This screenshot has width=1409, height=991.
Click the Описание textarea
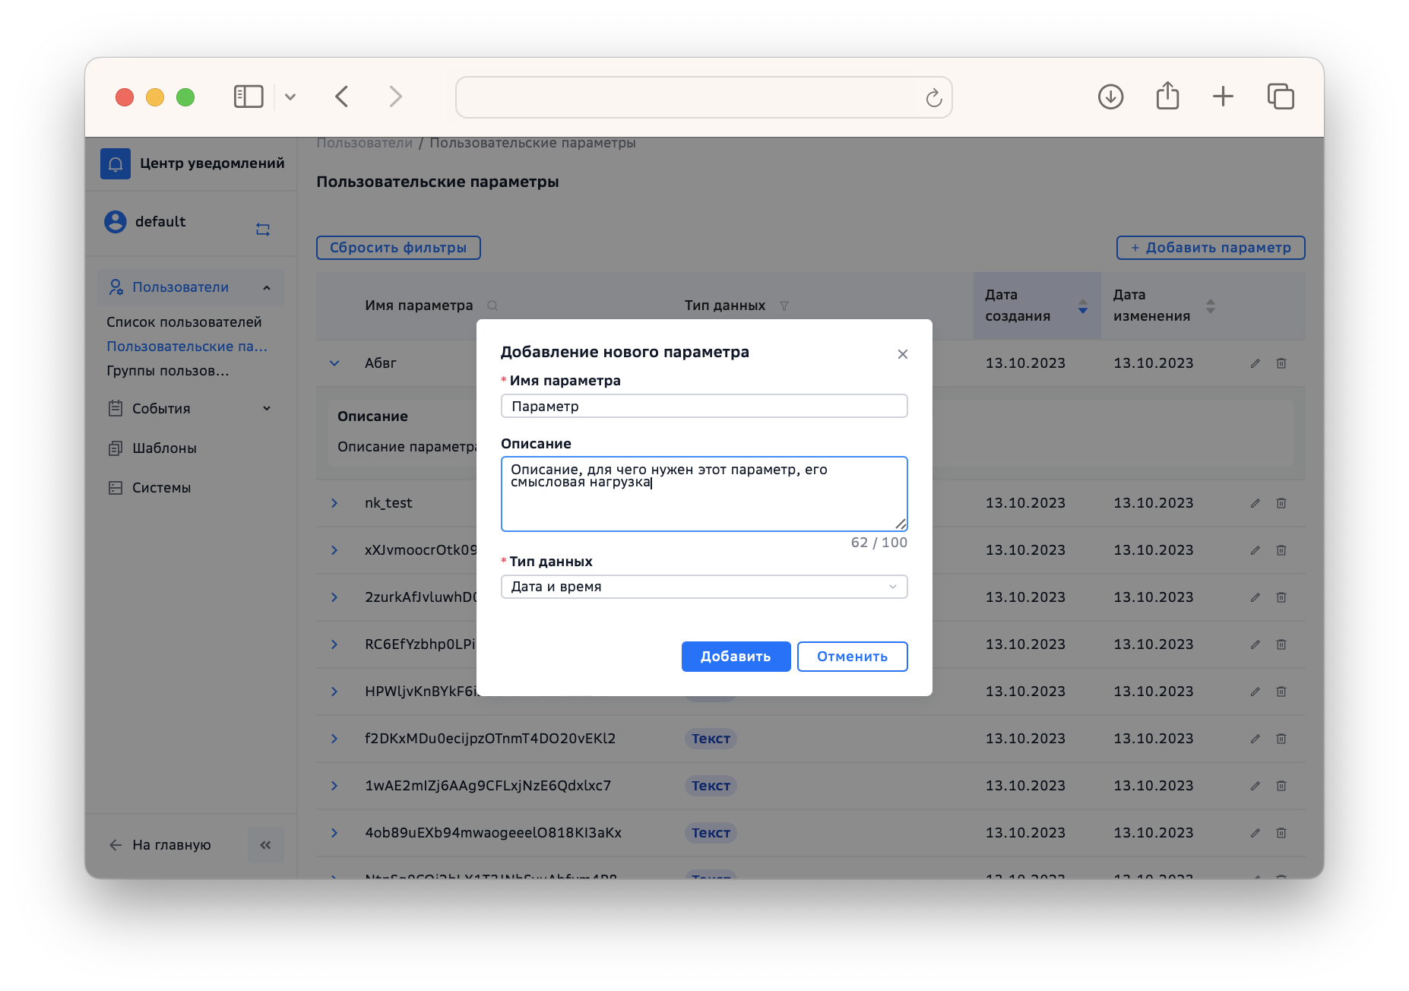[x=704, y=494]
